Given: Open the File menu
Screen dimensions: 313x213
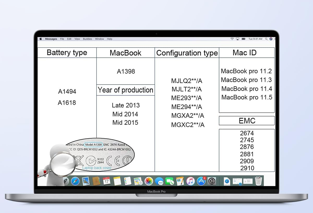Looking at the screenshot, I should (62, 39).
